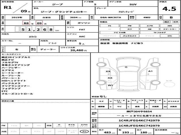This screenshot has width=181, height=135.
Task: Toggle the PS equipment box
Action: (x=109, y=25)
